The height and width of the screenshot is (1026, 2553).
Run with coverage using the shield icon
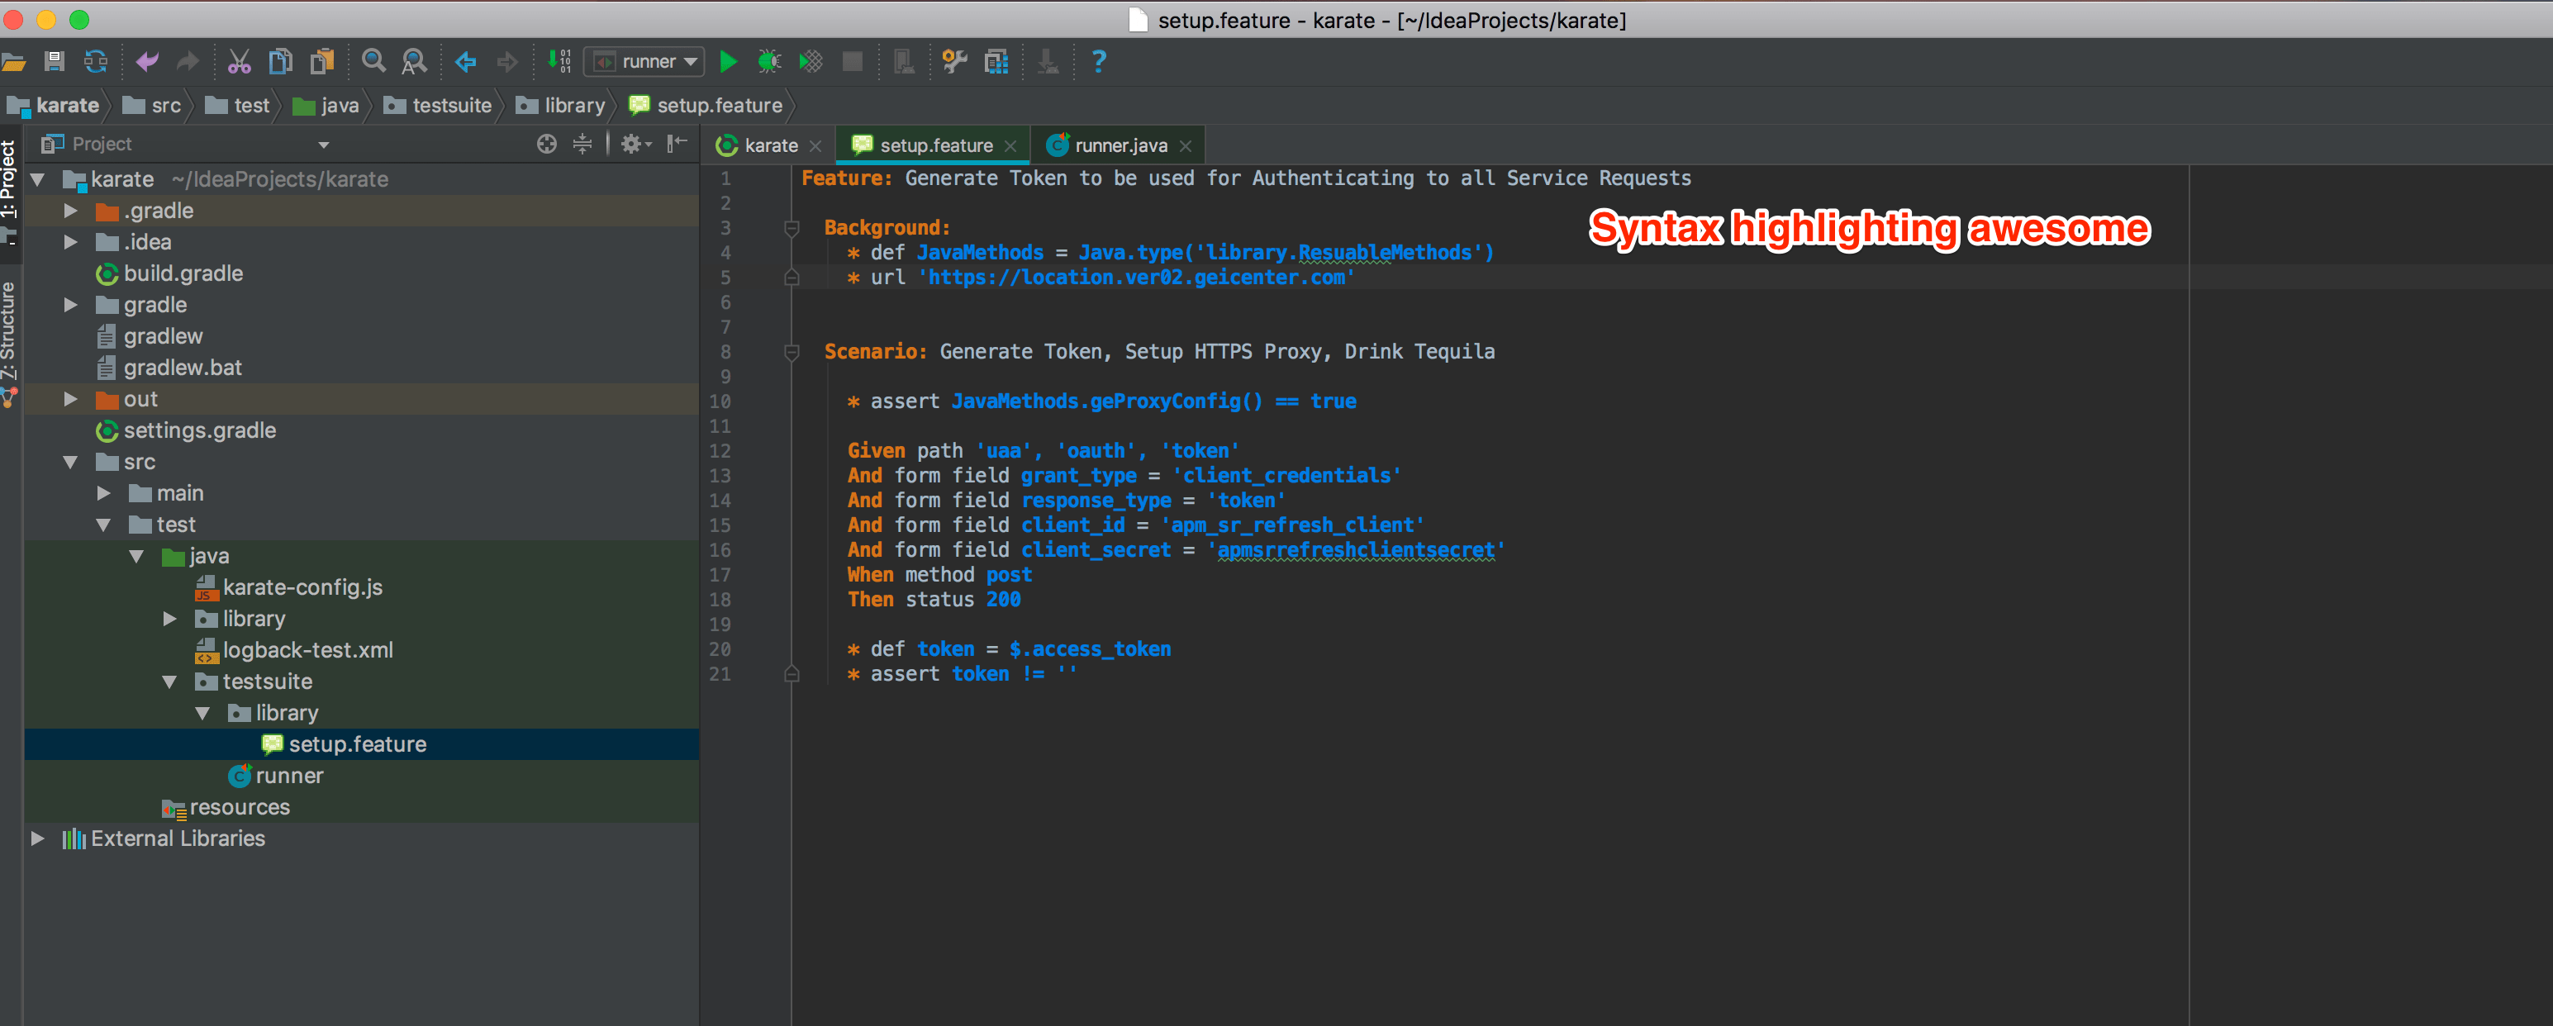pos(811,61)
